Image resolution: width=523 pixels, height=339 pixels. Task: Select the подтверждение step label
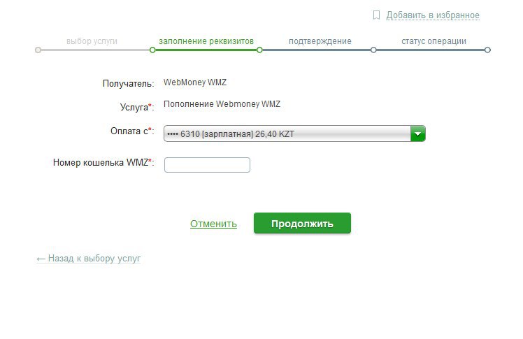(320, 41)
